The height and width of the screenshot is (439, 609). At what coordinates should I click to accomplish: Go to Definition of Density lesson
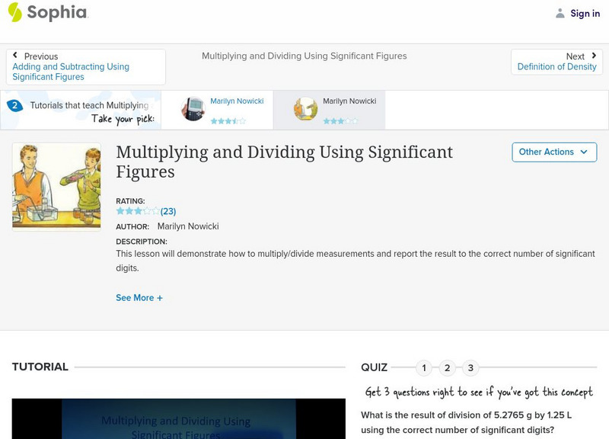pyautogui.click(x=557, y=66)
